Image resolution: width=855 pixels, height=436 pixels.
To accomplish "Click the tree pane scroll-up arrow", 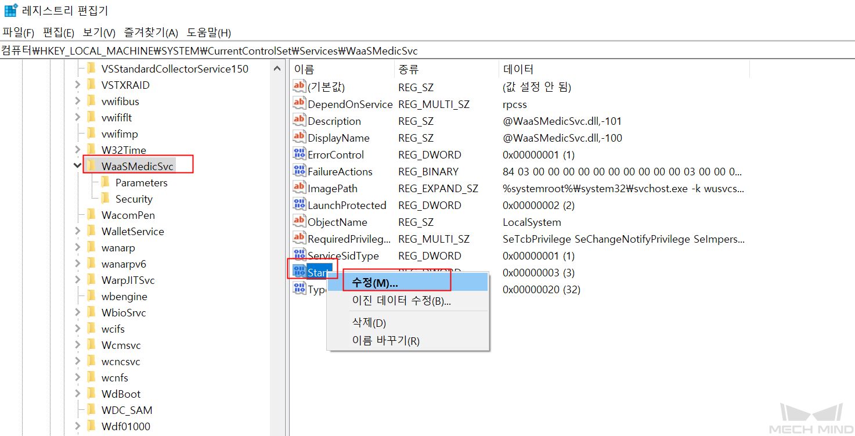I will point(277,69).
